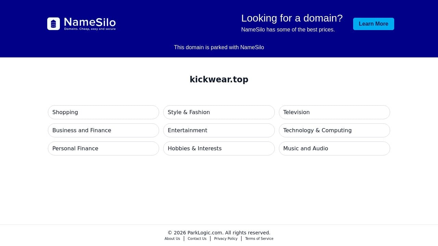This screenshot has height=246, width=438.
Task: Open the Contact Us footer link
Action: [197, 238]
